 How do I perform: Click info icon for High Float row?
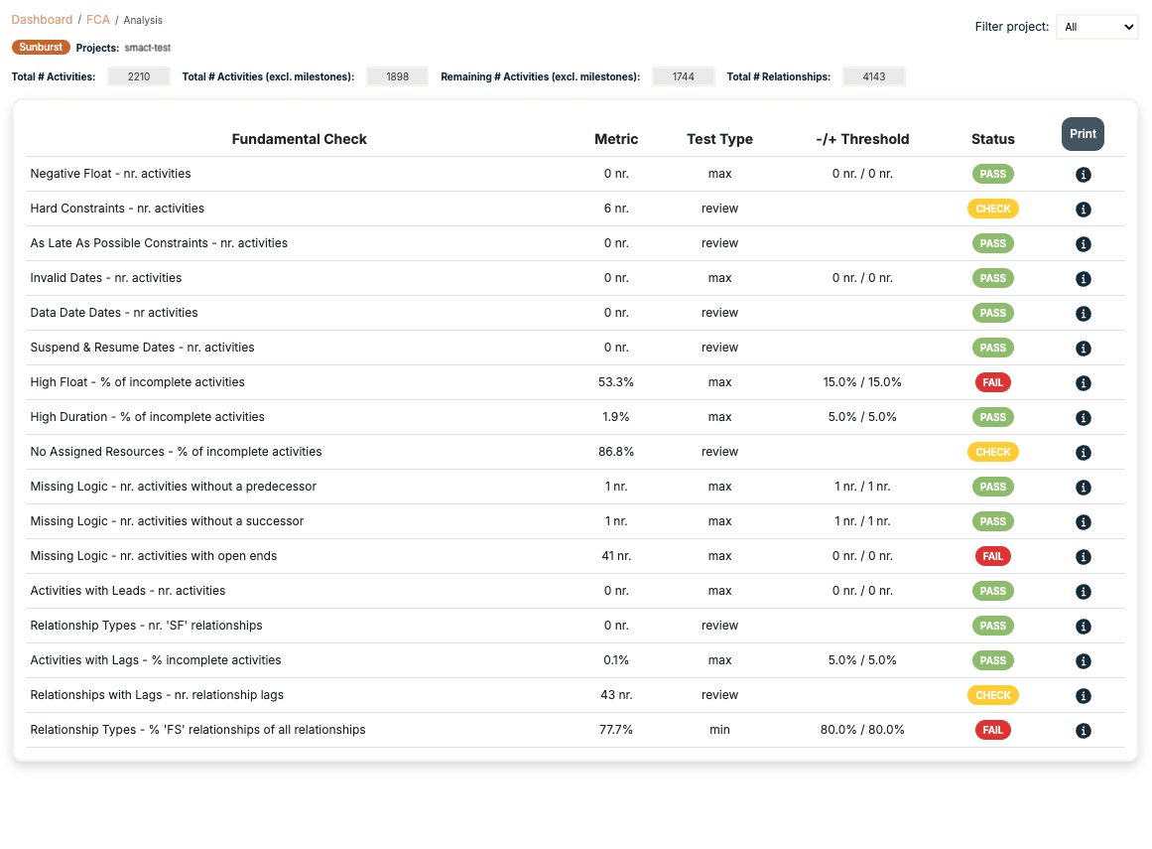[x=1083, y=383]
